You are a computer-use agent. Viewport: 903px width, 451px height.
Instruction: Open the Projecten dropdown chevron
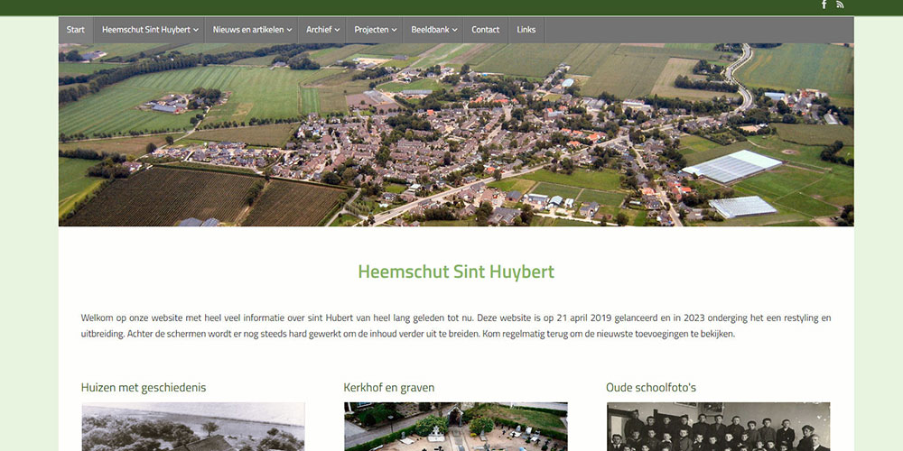pyautogui.click(x=394, y=30)
